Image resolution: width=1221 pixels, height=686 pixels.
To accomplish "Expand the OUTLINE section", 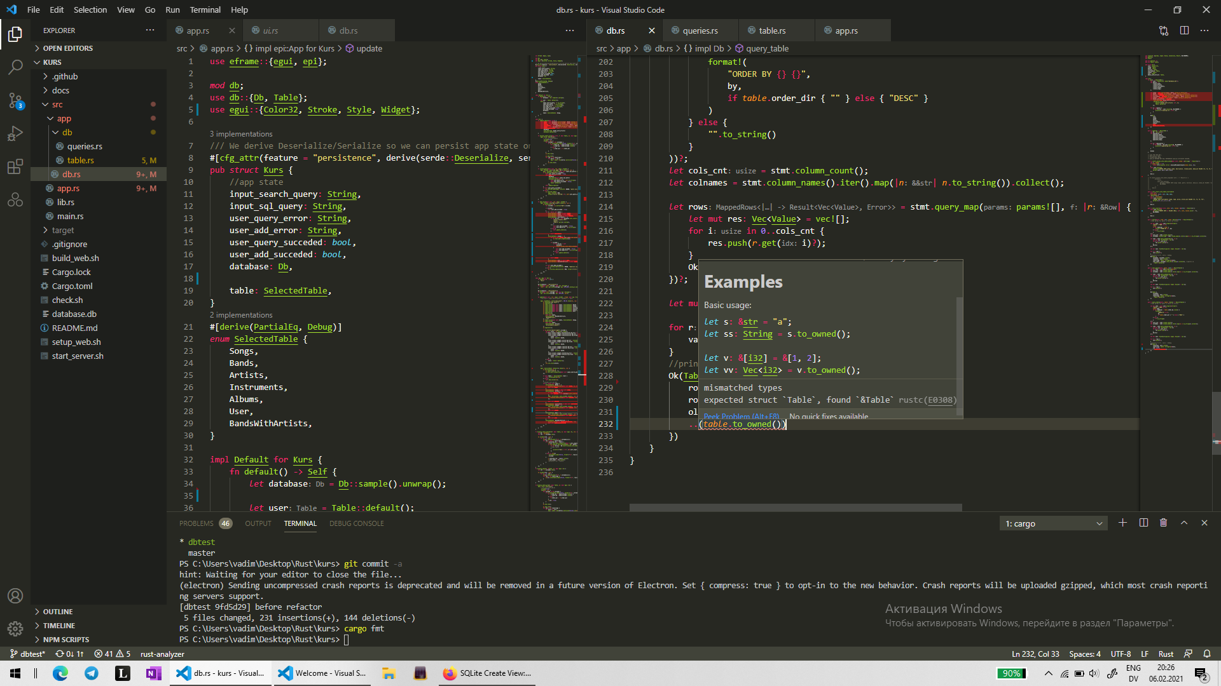I will [99, 612].
